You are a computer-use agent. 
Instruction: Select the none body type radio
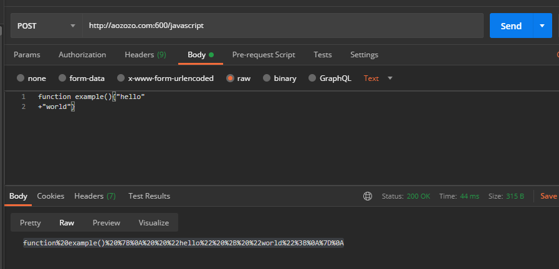(21, 78)
